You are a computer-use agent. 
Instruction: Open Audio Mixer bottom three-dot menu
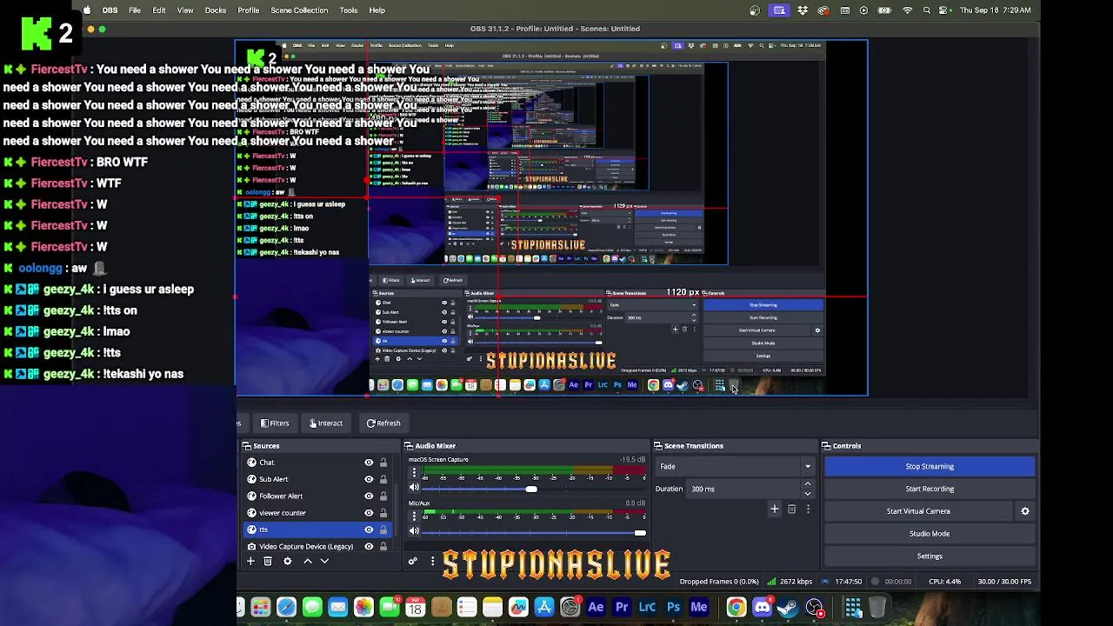[432, 562]
